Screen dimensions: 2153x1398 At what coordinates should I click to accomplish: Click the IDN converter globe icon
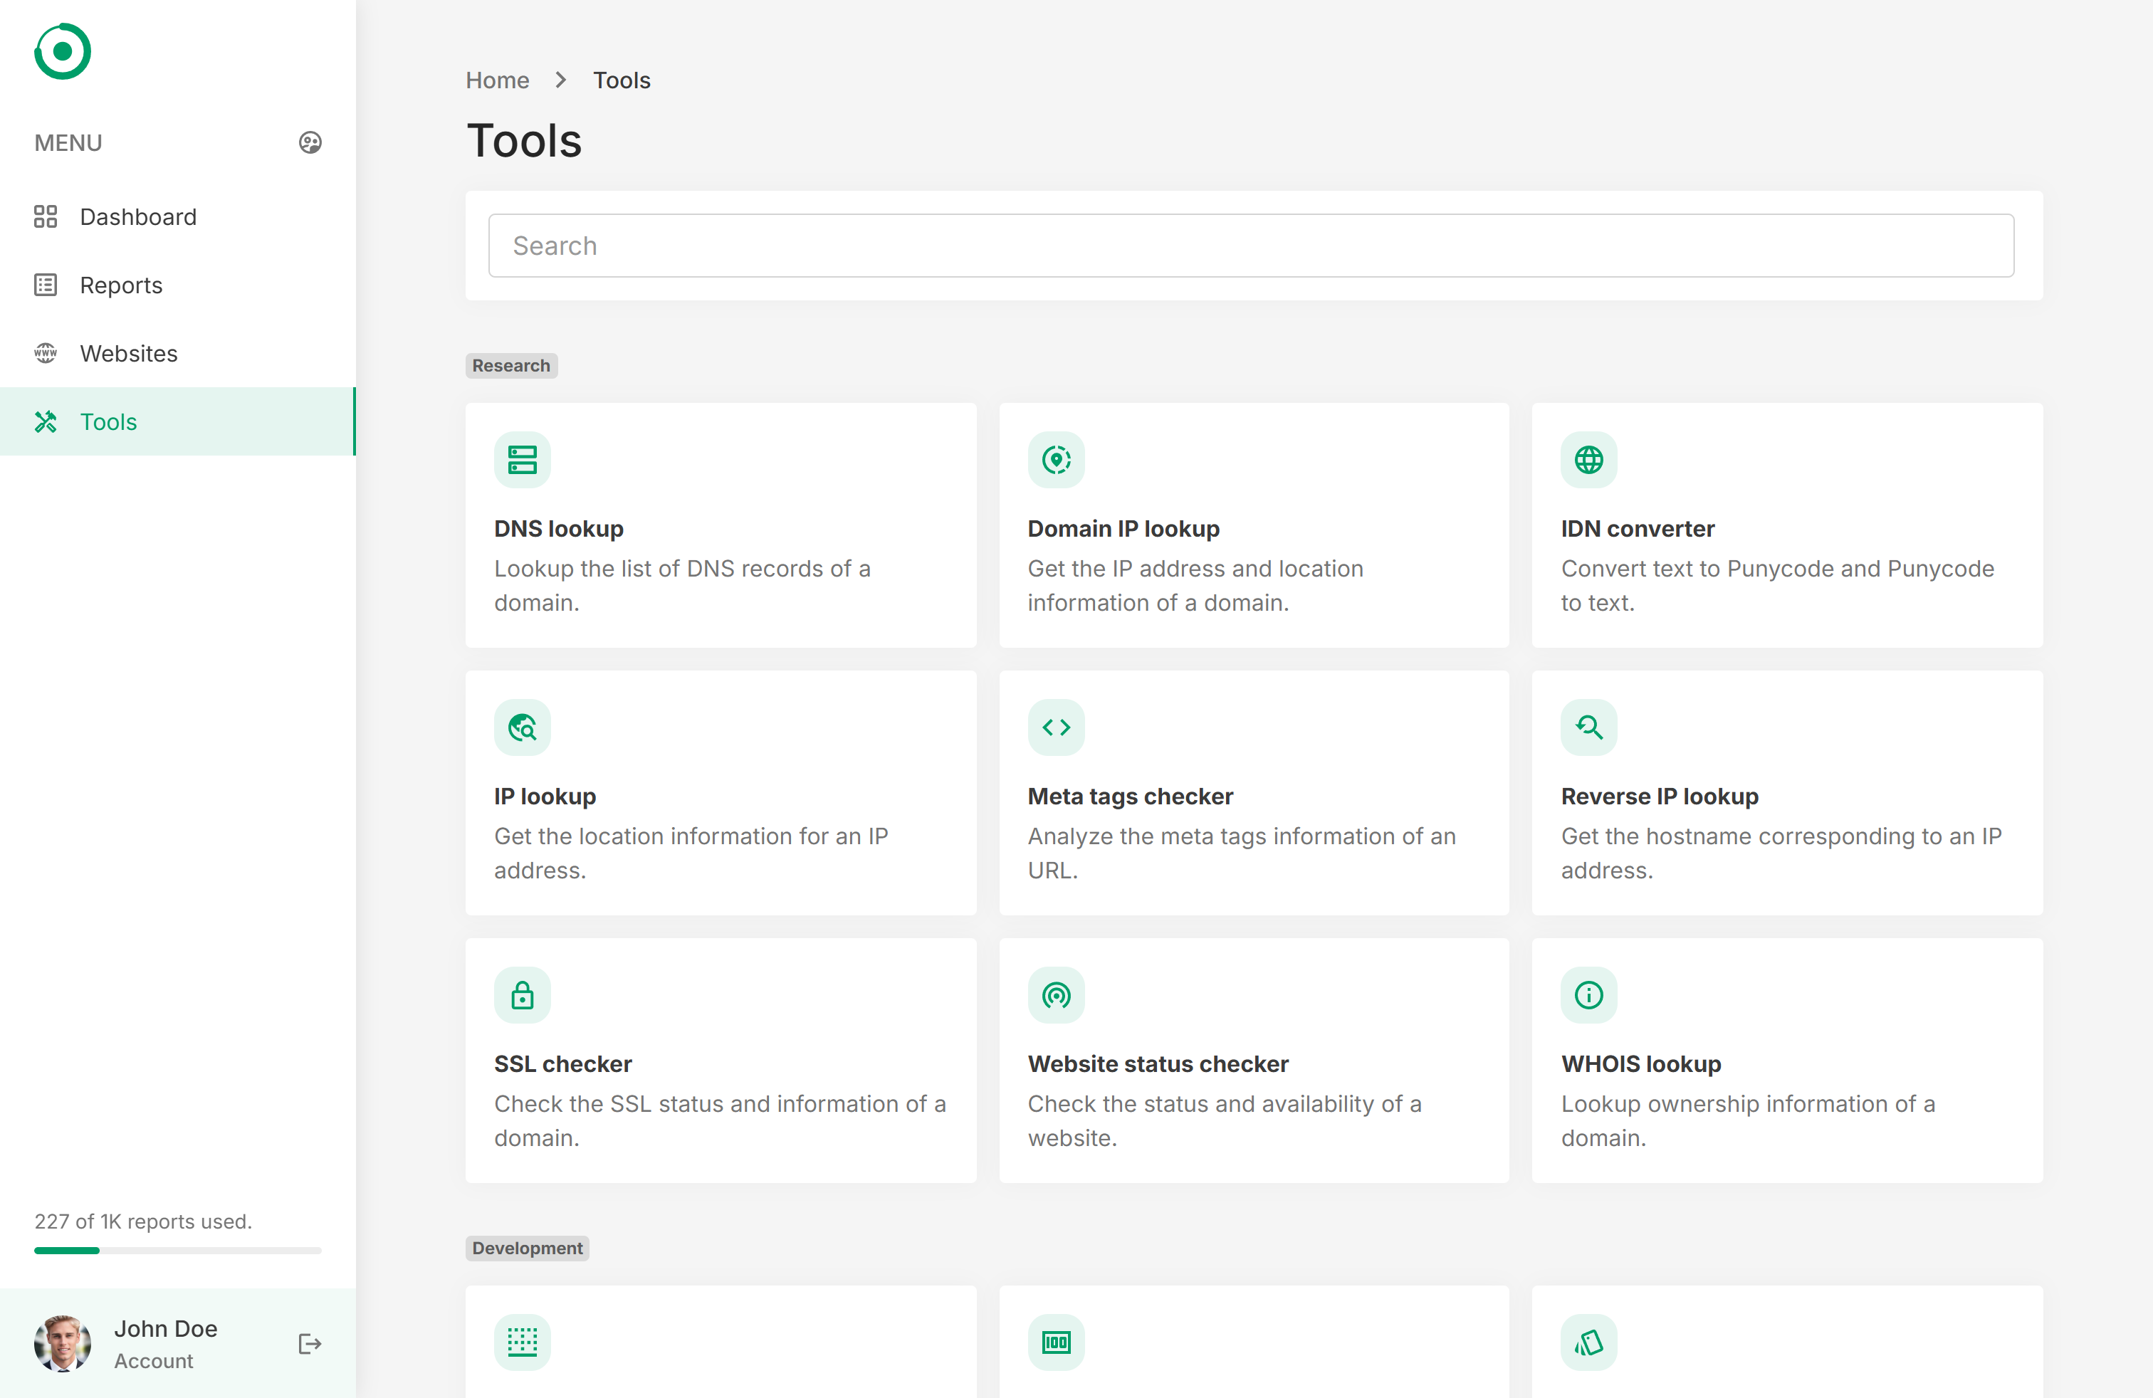click(1588, 459)
